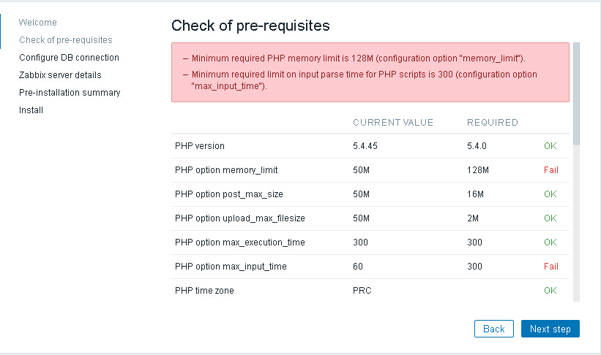The height and width of the screenshot is (355, 601).
Task: Click the memory limit error message
Action: click(359, 58)
